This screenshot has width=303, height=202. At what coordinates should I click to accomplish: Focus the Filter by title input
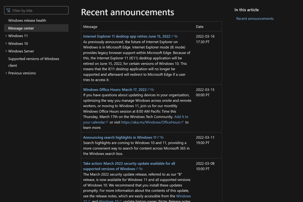(36, 10)
